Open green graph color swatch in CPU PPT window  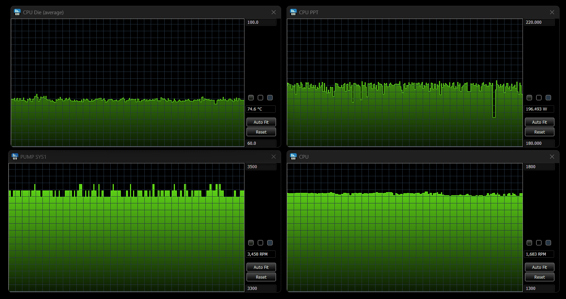(529, 98)
